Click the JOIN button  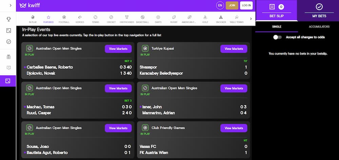pyautogui.click(x=232, y=5)
